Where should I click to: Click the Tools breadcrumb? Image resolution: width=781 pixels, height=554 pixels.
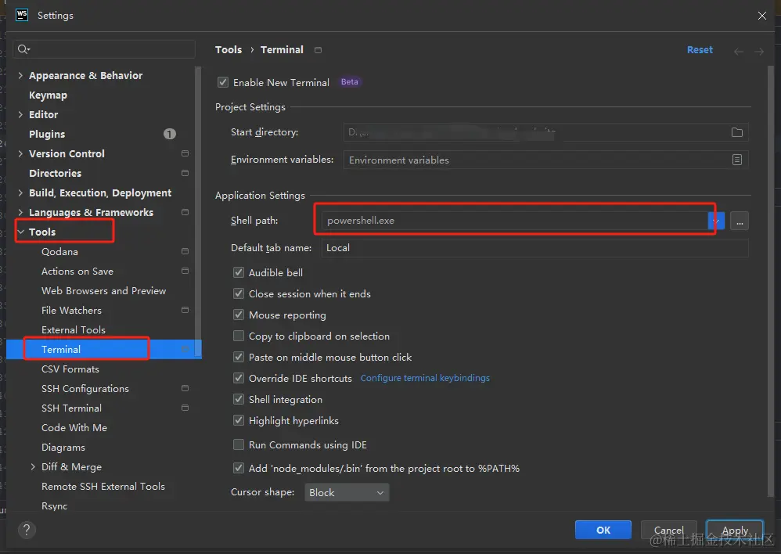[229, 50]
